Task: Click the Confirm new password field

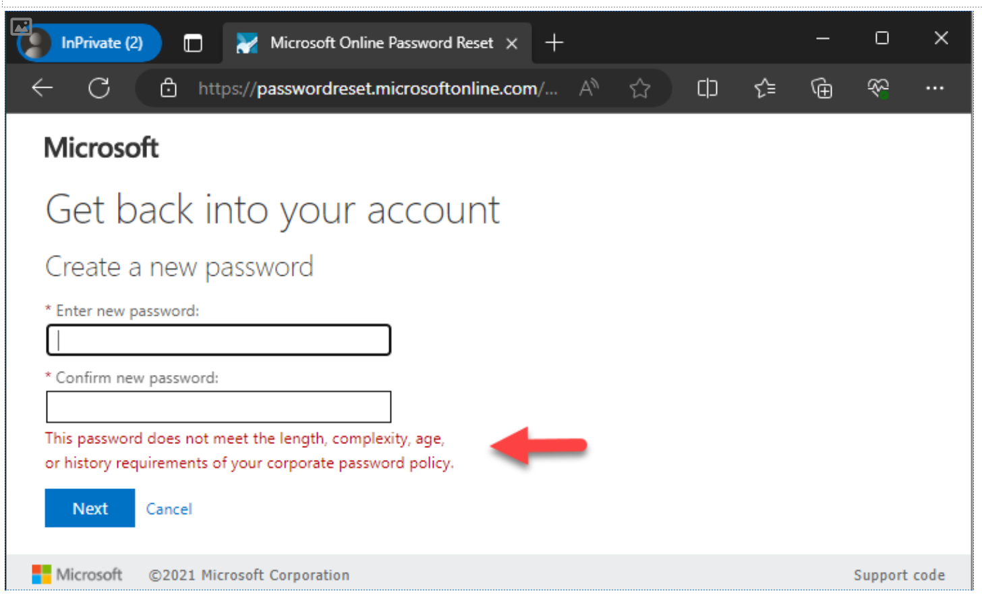Action: pos(219,407)
